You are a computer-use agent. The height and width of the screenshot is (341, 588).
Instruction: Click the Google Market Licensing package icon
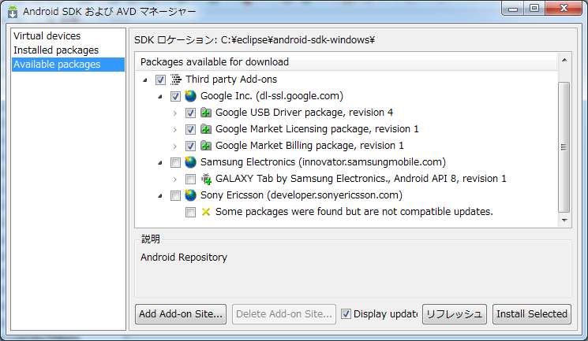[206, 129]
